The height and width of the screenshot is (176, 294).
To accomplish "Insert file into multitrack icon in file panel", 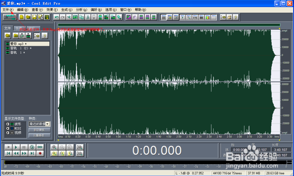I will (x=22, y=35).
